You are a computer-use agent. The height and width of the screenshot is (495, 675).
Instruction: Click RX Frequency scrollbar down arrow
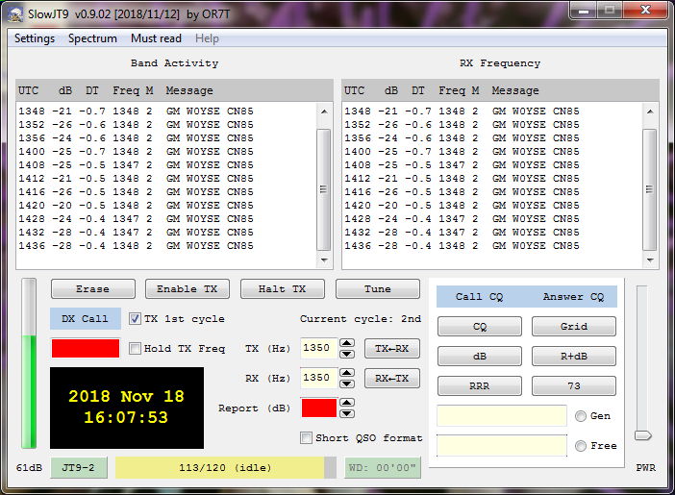coord(650,260)
